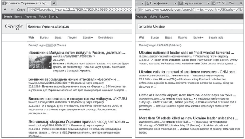
Task: Open result 'Ukraine nationalist leader calls on most wanted terrorist'
Action: point(187,53)
